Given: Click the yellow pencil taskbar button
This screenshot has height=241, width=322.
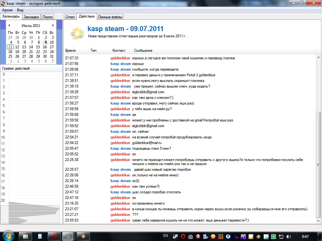Looking at the screenshot, I should coord(83,236).
